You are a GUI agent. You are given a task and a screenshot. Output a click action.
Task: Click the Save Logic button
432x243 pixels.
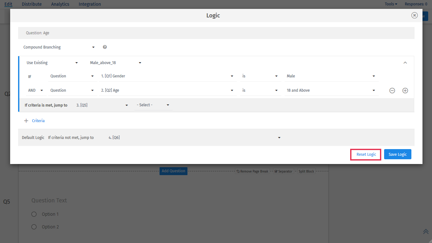pos(397,154)
